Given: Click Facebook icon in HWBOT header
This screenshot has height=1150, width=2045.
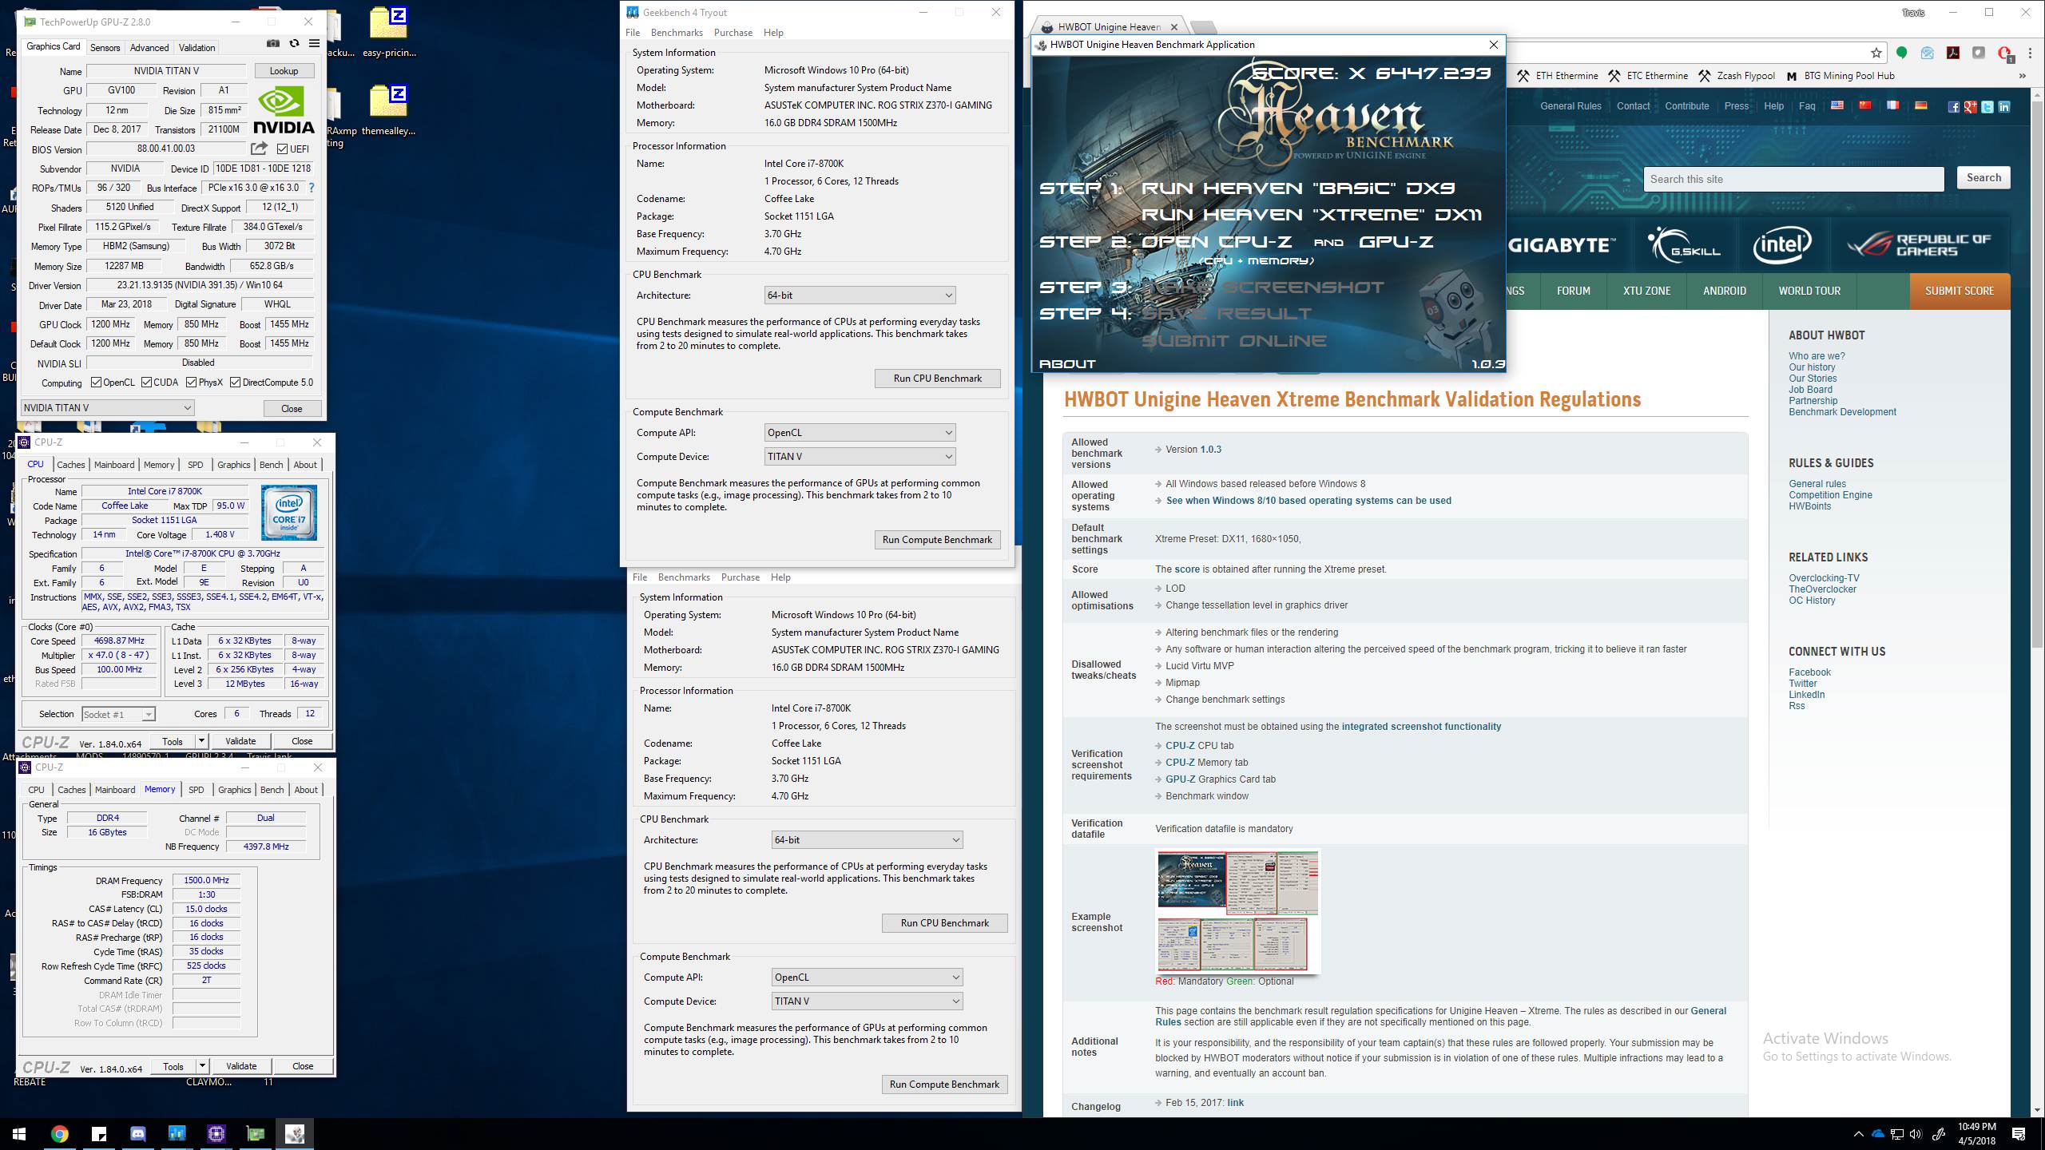Looking at the screenshot, I should (x=1954, y=107).
